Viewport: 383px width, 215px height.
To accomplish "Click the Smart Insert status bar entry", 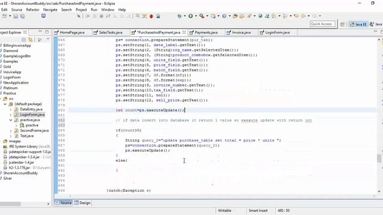I will tap(258, 211).
